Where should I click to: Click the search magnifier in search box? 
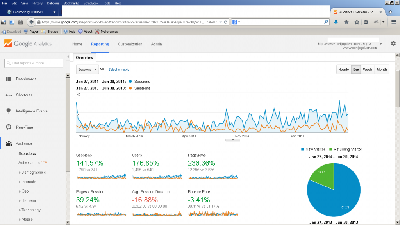326,22
